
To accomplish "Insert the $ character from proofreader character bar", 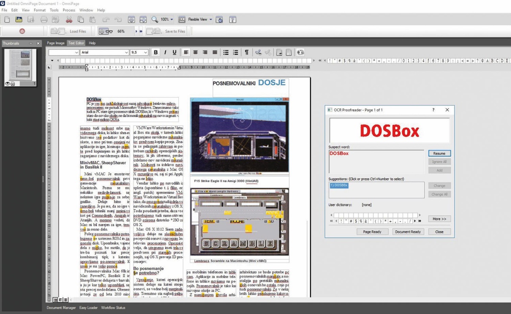I will tap(357, 221).
